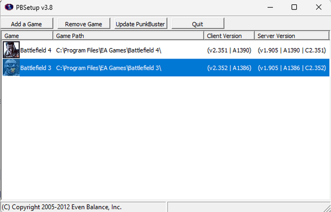Select the Battlefield 4 row name
Image resolution: width=331 pixels, height=212 pixels.
click(36, 50)
